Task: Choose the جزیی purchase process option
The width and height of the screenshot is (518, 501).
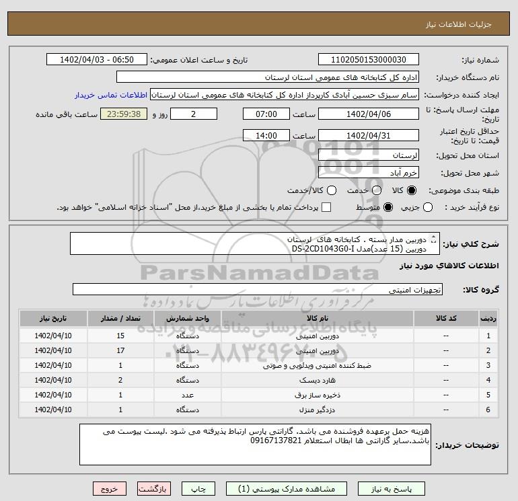Action: pos(428,207)
